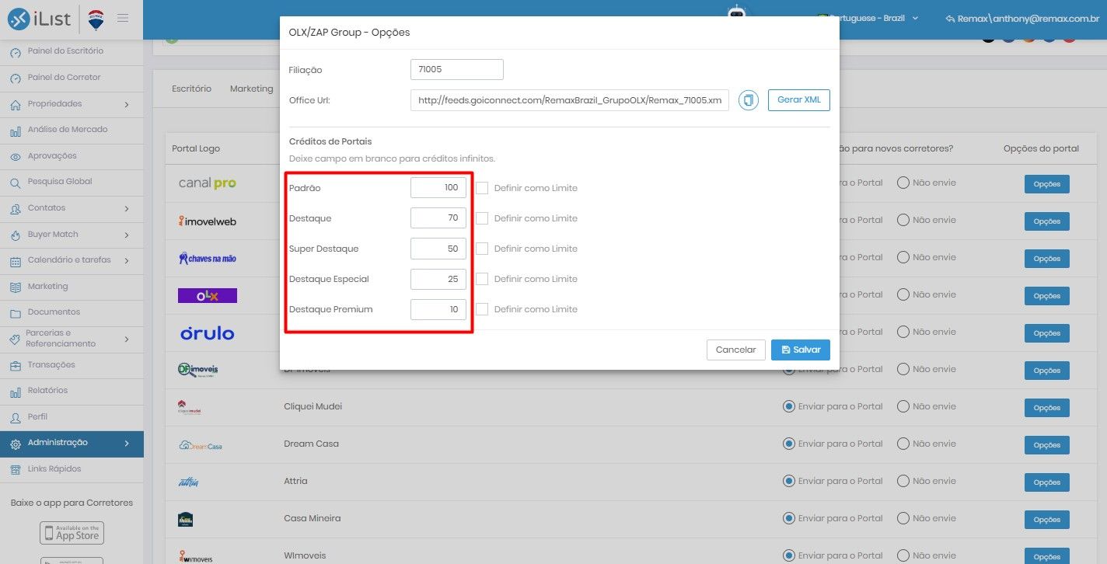Click the RE/MAX balloon logo
1107x564 pixels.
point(96,19)
